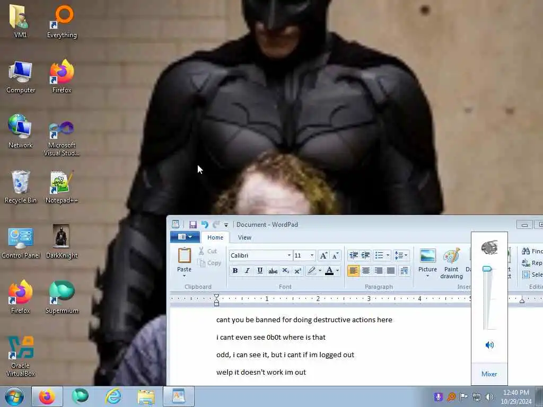Launch the Everything search shortcut
Viewport: 543px width, 407px height.
[62, 21]
